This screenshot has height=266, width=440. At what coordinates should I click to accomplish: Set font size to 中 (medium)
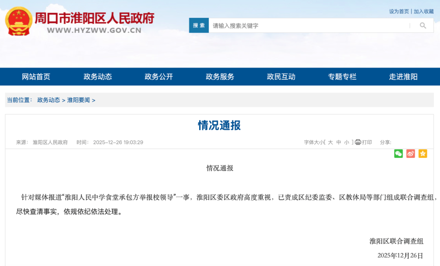[339, 142]
